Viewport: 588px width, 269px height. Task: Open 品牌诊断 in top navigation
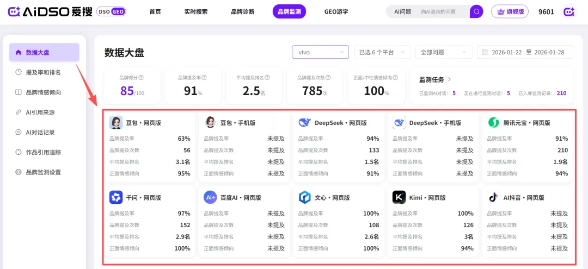[x=243, y=11]
